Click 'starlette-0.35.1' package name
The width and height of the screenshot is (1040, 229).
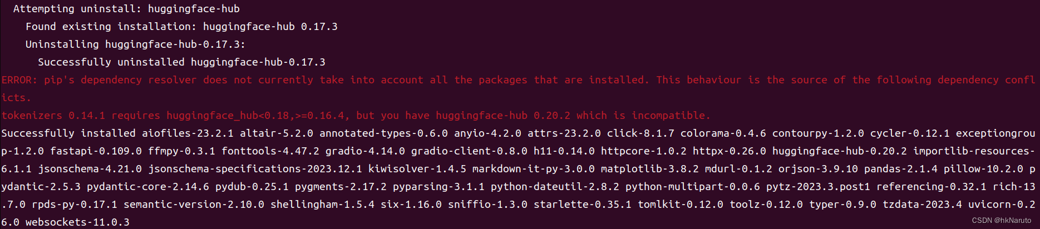[583, 205]
